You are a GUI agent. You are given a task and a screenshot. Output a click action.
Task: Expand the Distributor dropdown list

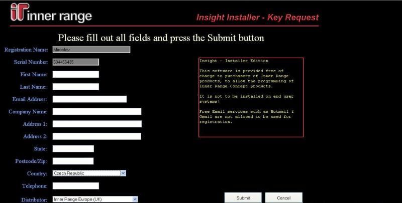click(95, 199)
